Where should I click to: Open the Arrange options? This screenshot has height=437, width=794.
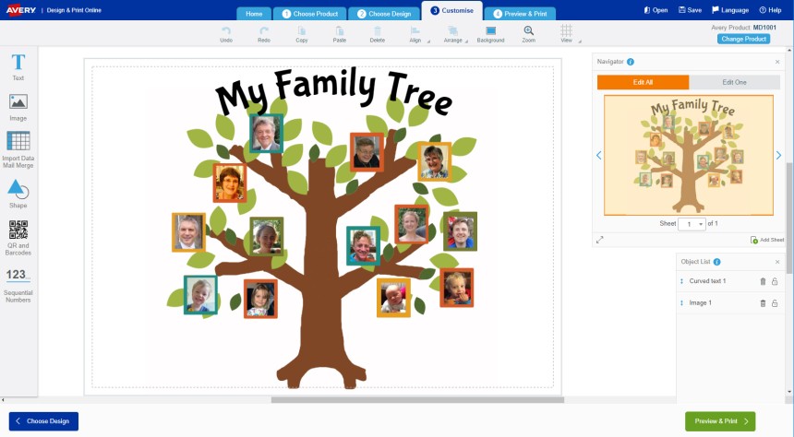click(x=453, y=34)
